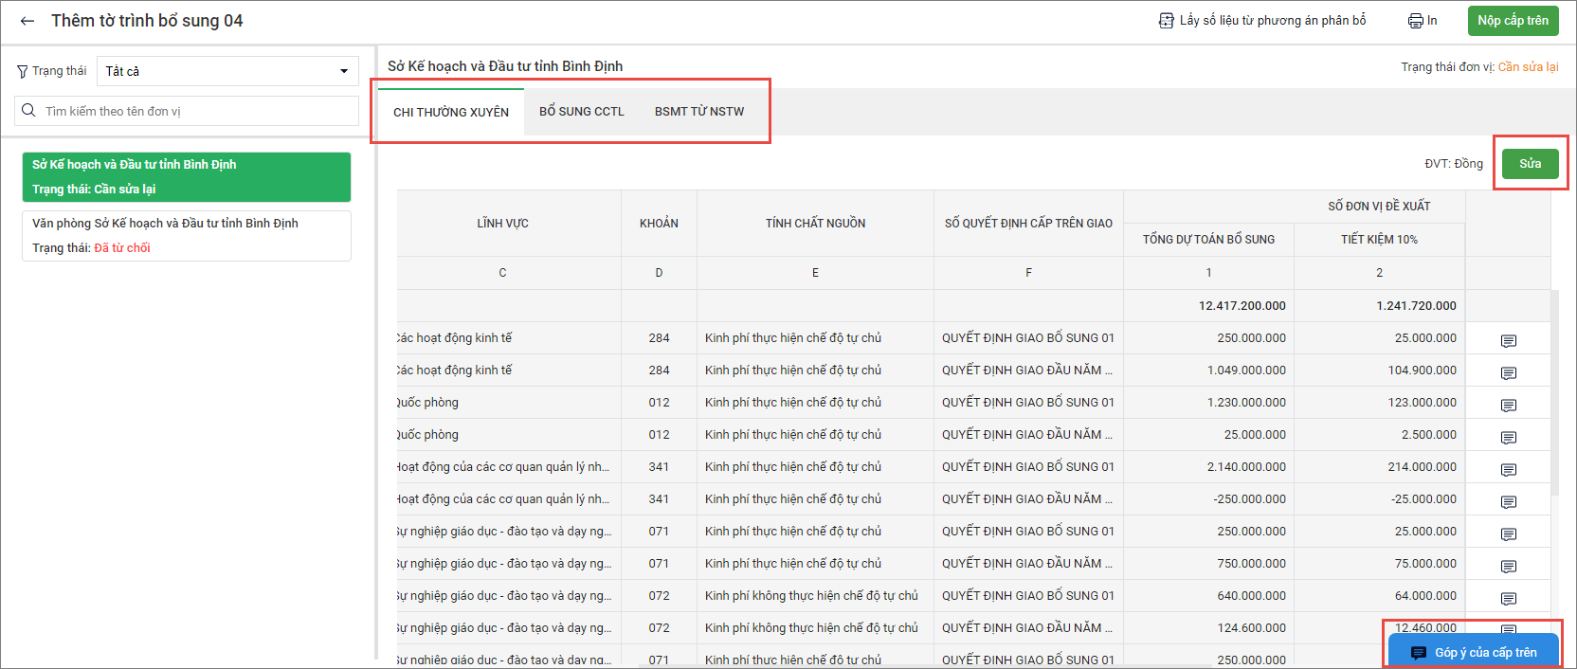Switch to CHI THƯỜNG XUYÊN tab
This screenshot has width=1577, height=669.
451,112
